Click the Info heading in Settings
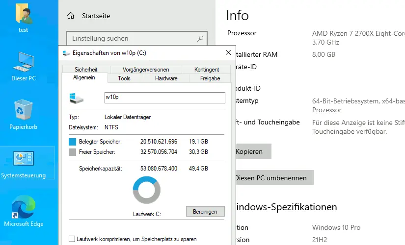The width and height of the screenshot is (405, 245). pyautogui.click(x=238, y=15)
